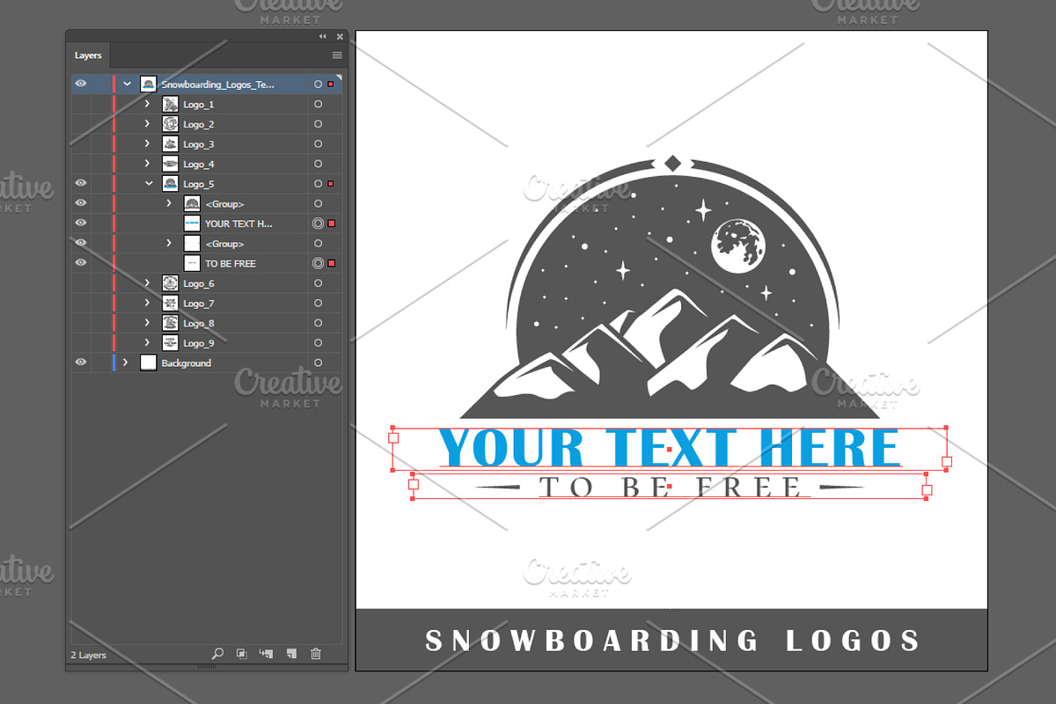Screen dimensions: 1056x704
Task: Click the target circle for Logo_5
Action: pyautogui.click(x=318, y=184)
